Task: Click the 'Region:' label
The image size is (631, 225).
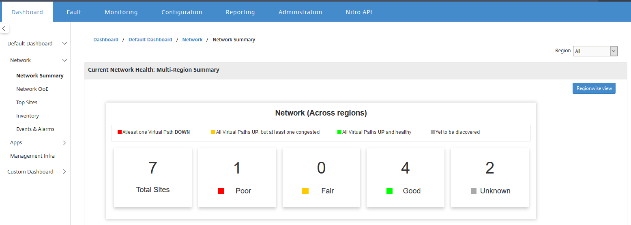Action: tap(563, 51)
